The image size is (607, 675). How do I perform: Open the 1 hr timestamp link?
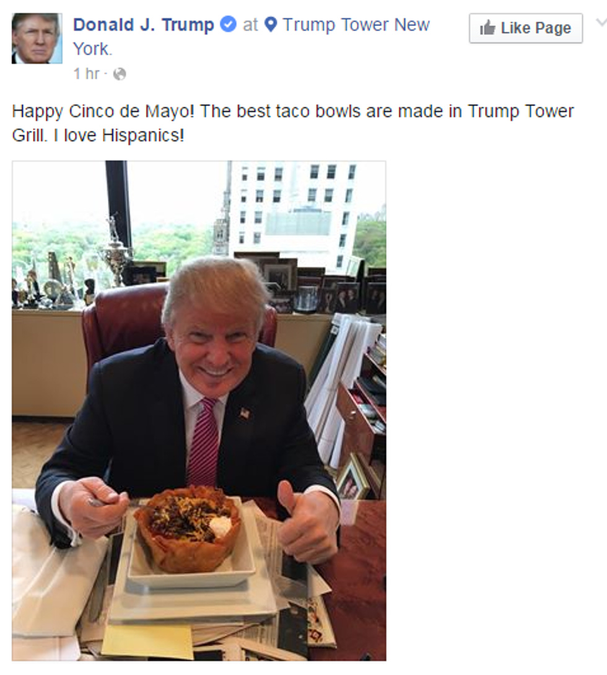tap(87, 74)
